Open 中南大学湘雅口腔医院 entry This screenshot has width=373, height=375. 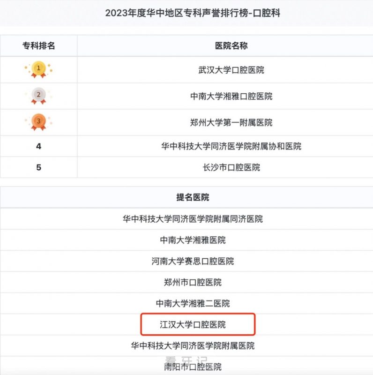pyautogui.click(x=231, y=96)
